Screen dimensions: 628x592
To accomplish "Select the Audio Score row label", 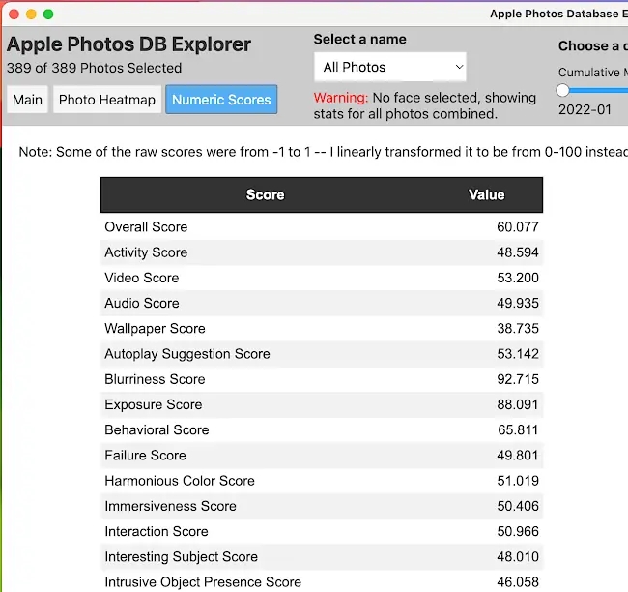I will coord(142,303).
